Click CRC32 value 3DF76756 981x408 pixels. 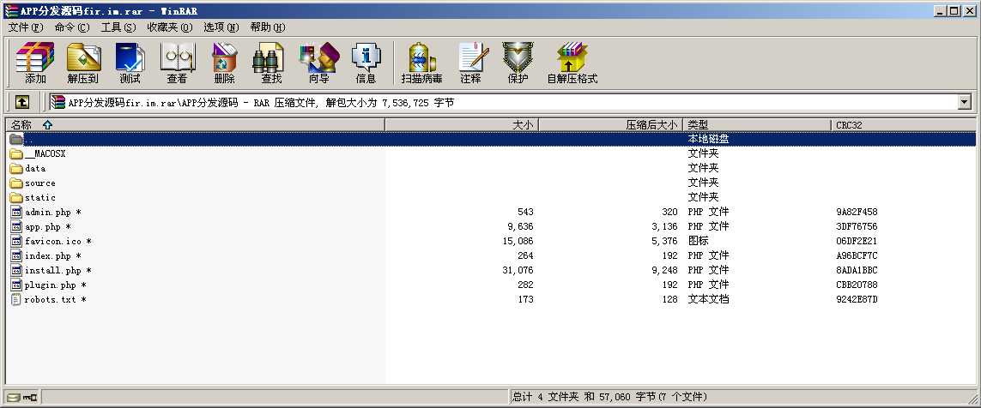[x=857, y=227]
